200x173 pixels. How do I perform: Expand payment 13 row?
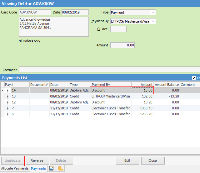pyautogui.click(x=8, y=96)
